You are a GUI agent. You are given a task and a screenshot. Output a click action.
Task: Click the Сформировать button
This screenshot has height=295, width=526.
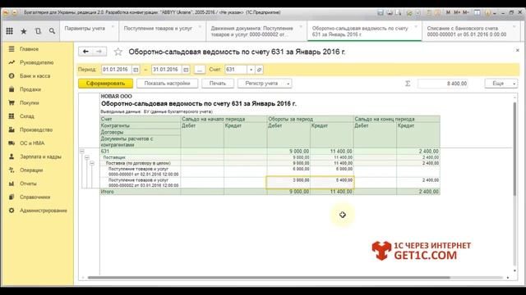105,84
